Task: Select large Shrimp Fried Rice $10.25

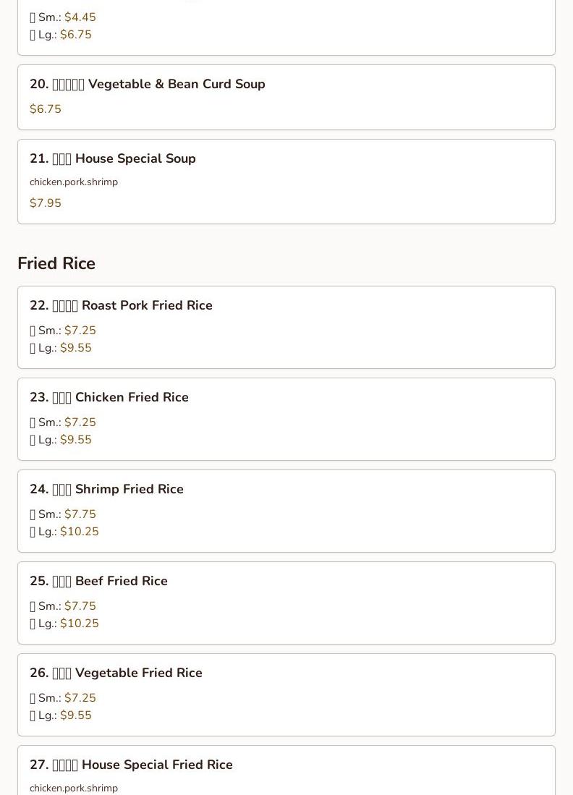Action: point(64,532)
